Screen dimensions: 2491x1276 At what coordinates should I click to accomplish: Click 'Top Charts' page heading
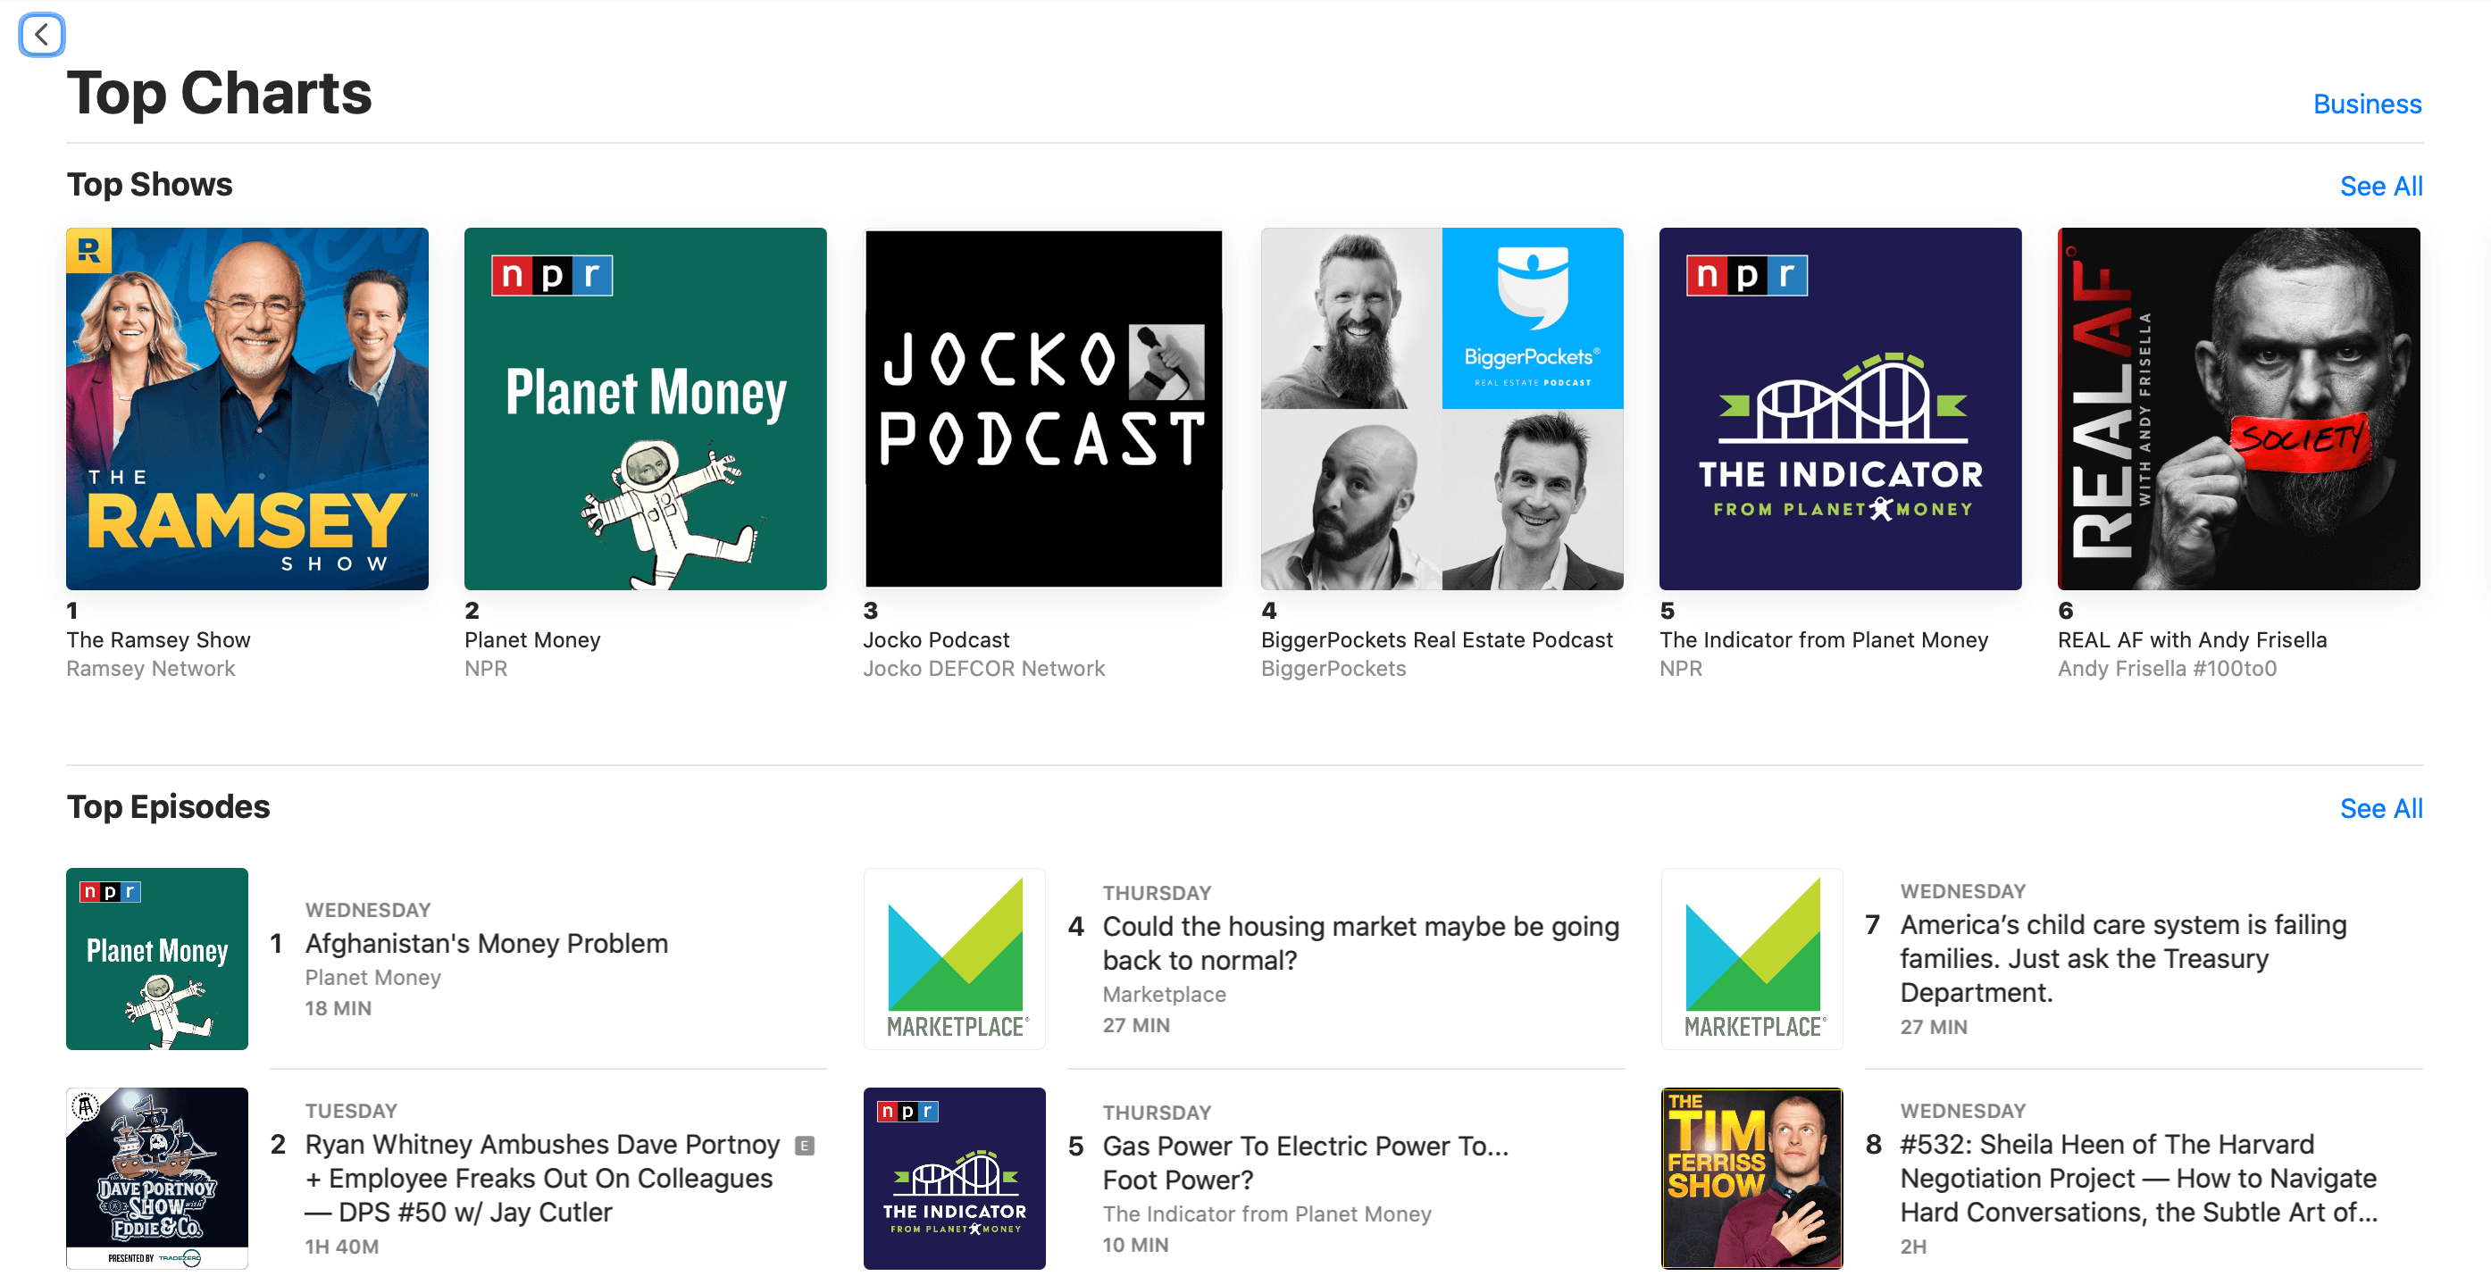pyautogui.click(x=220, y=93)
